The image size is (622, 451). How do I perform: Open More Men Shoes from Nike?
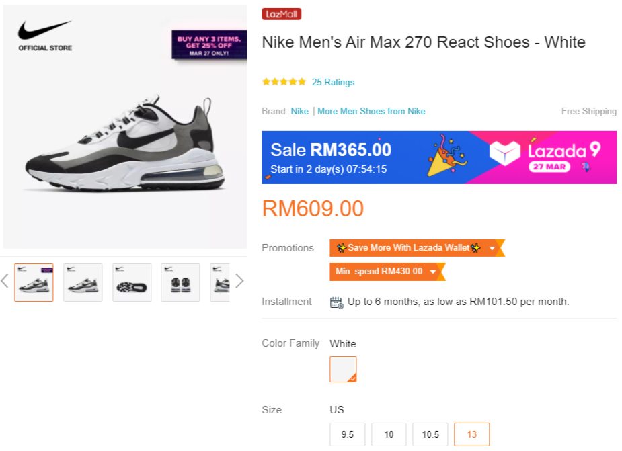click(x=371, y=111)
